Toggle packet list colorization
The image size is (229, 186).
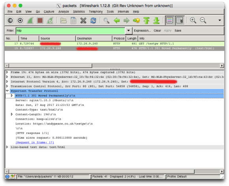(169, 20)
